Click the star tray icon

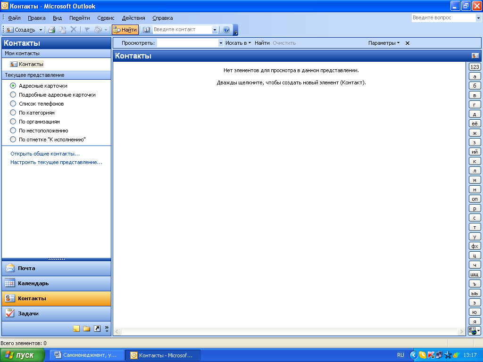(x=448, y=355)
